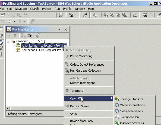Screen dimensions: 161x125
Task: Click the Class Statistics toolbar icon
Action: [112, 15]
